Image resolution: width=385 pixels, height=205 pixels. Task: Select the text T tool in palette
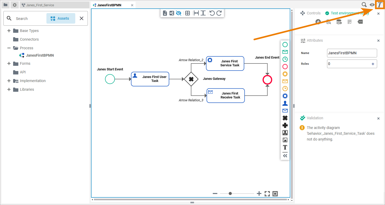285,147
